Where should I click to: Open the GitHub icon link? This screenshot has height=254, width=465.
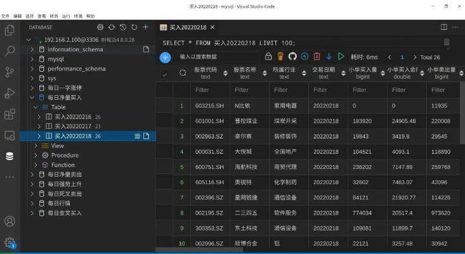pyautogui.click(x=292, y=57)
